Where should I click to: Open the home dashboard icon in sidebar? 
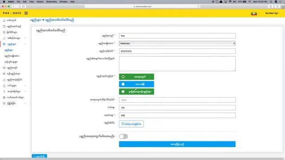[4, 20]
